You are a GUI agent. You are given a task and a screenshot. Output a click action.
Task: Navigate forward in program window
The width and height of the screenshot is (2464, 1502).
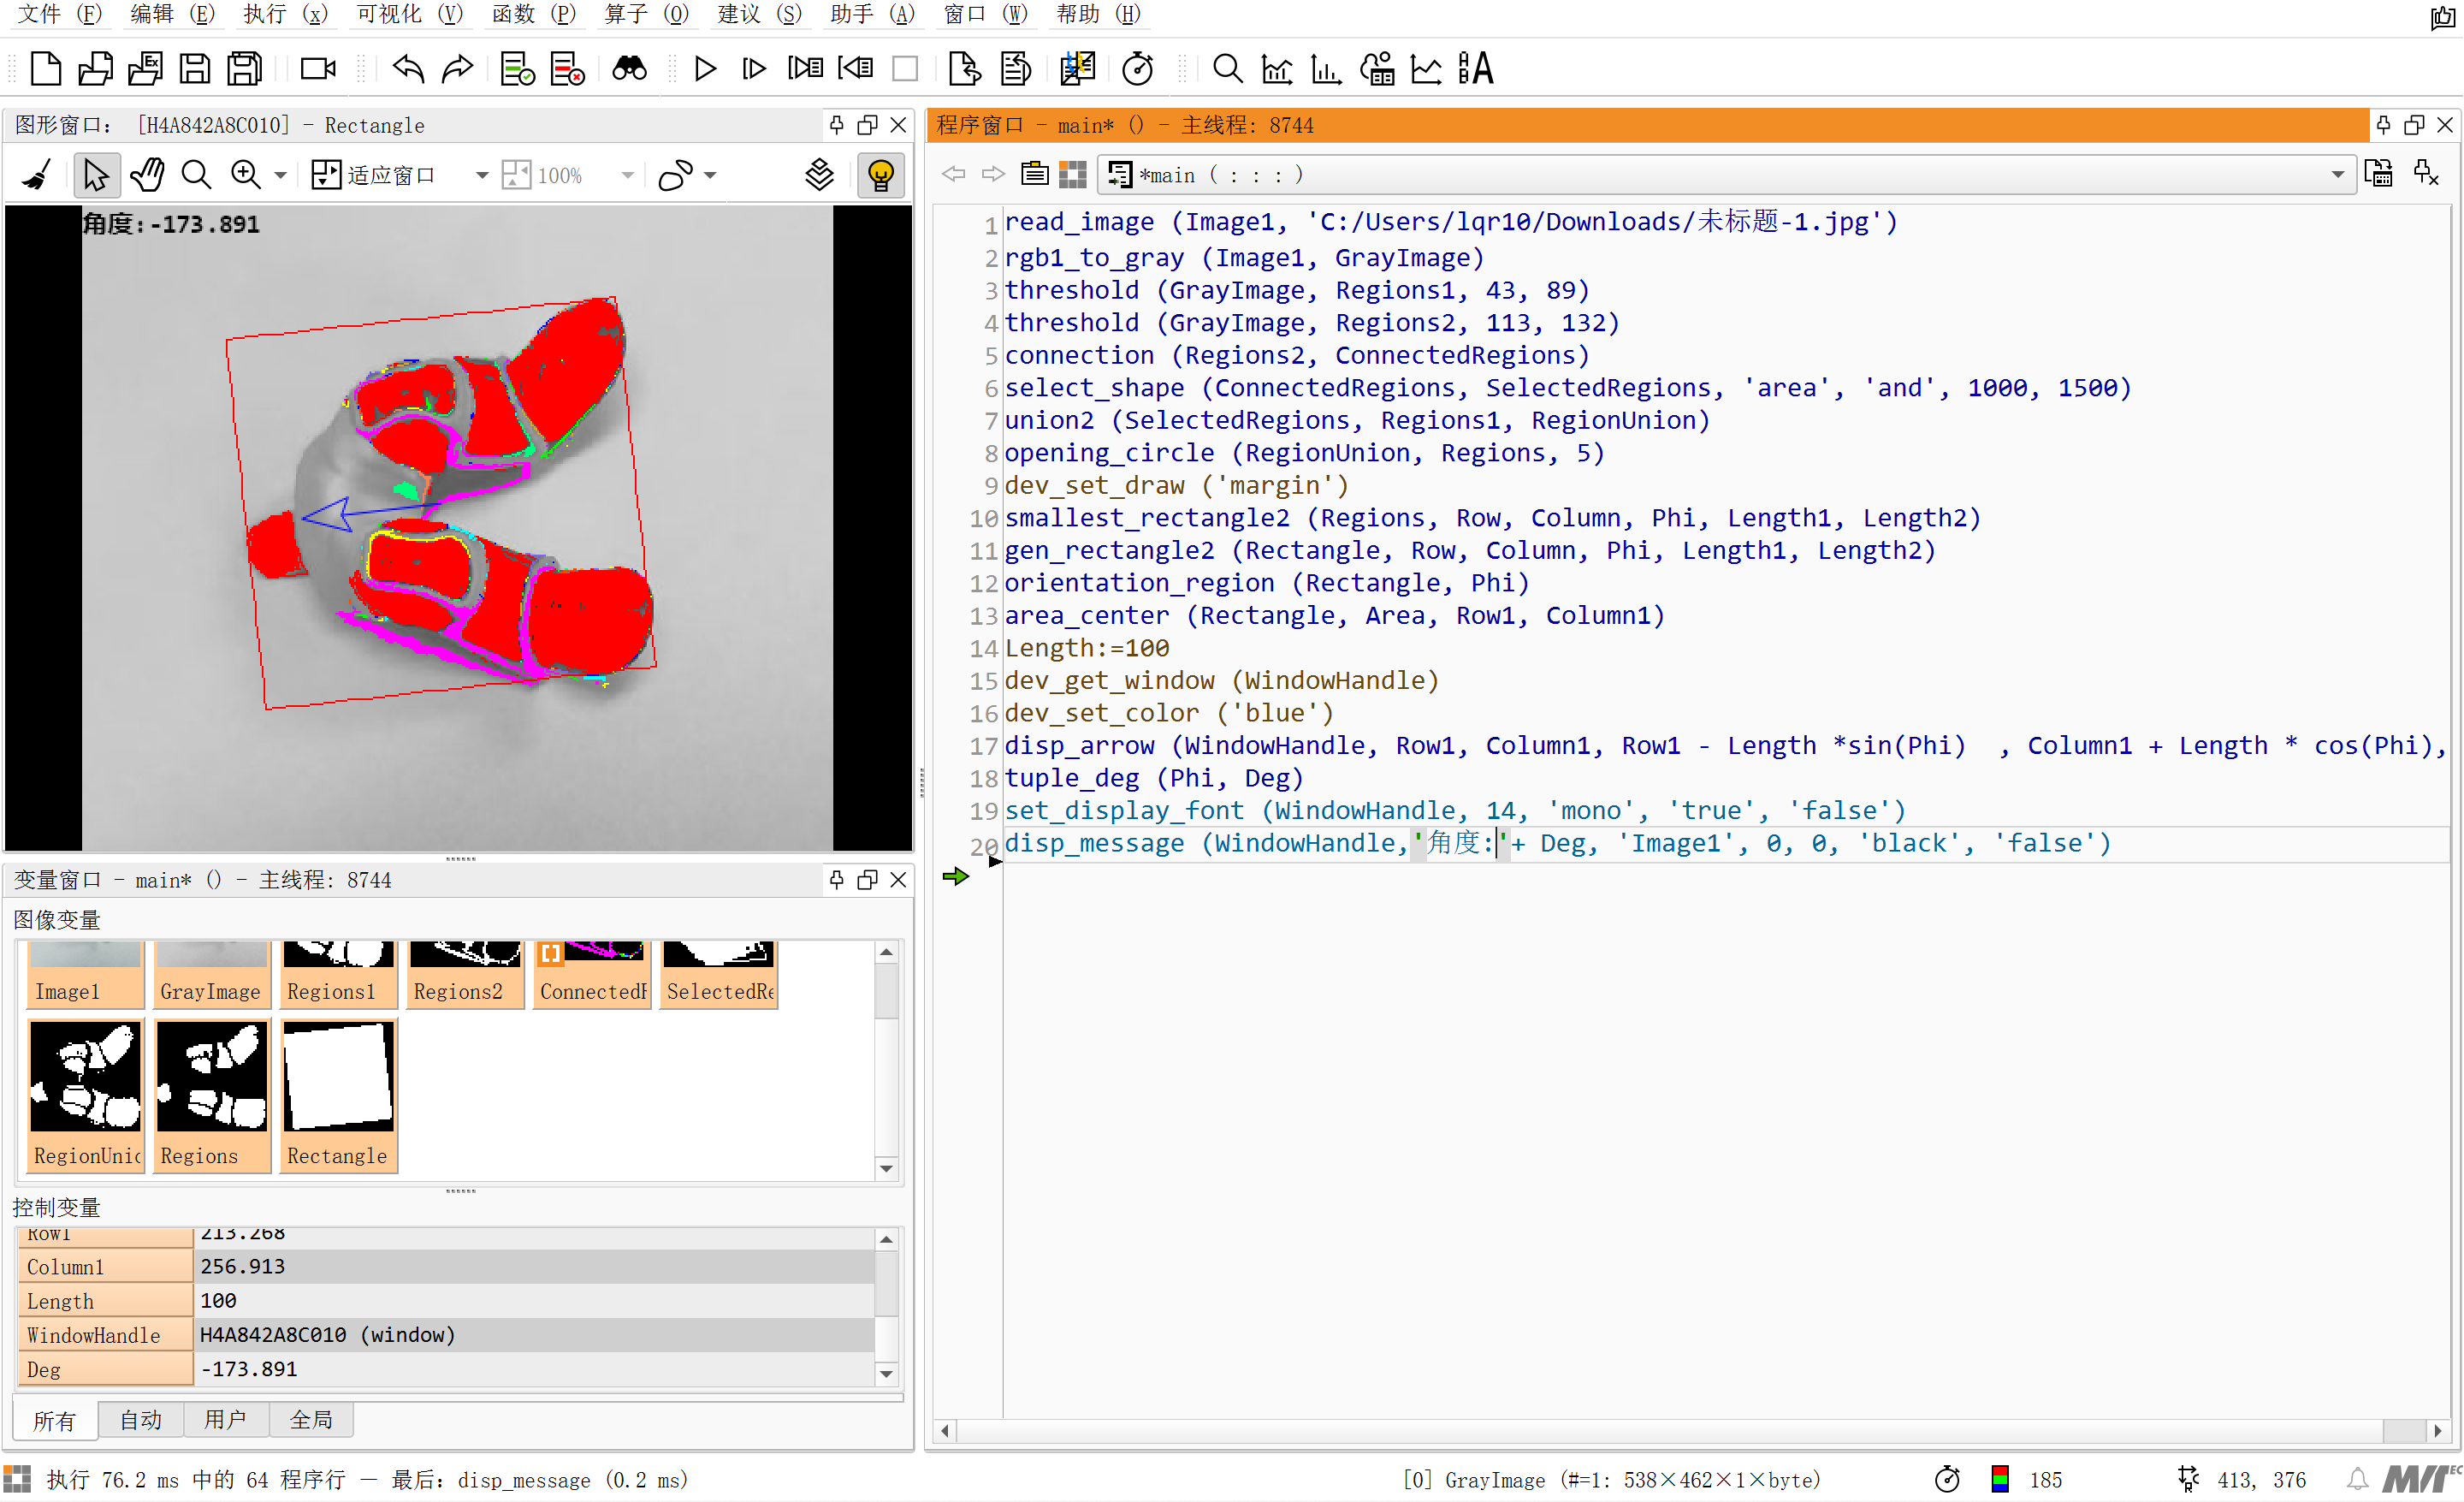993,174
